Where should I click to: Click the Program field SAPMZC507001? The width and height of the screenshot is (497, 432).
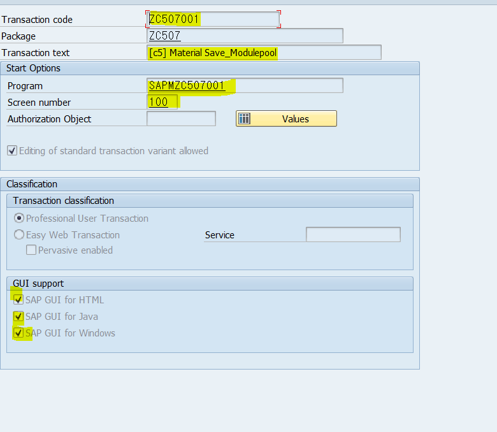point(245,85)
